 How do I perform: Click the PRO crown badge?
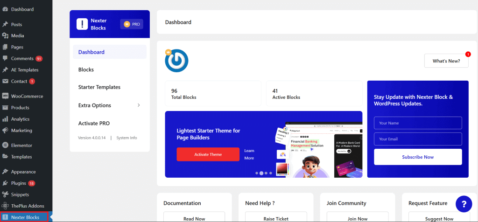click(x=132, y=24)
